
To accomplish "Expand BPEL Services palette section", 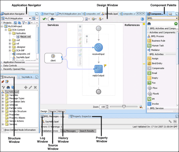I will (x=148, y=108).
